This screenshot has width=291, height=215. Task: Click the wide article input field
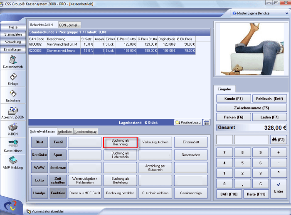tap(252, 140)
